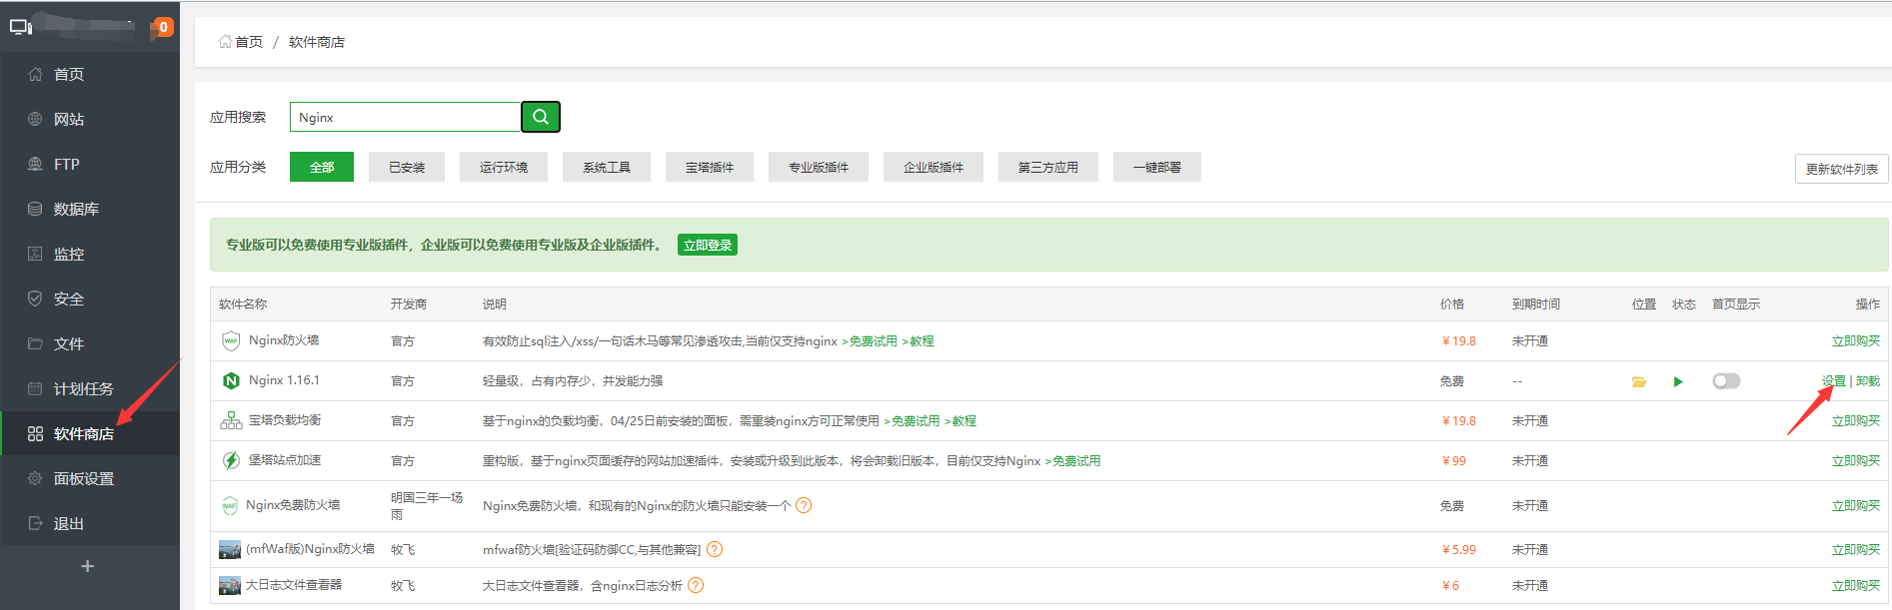
Task: Click the green play status icon for Nginx
Action: (x=1678, y=381)
